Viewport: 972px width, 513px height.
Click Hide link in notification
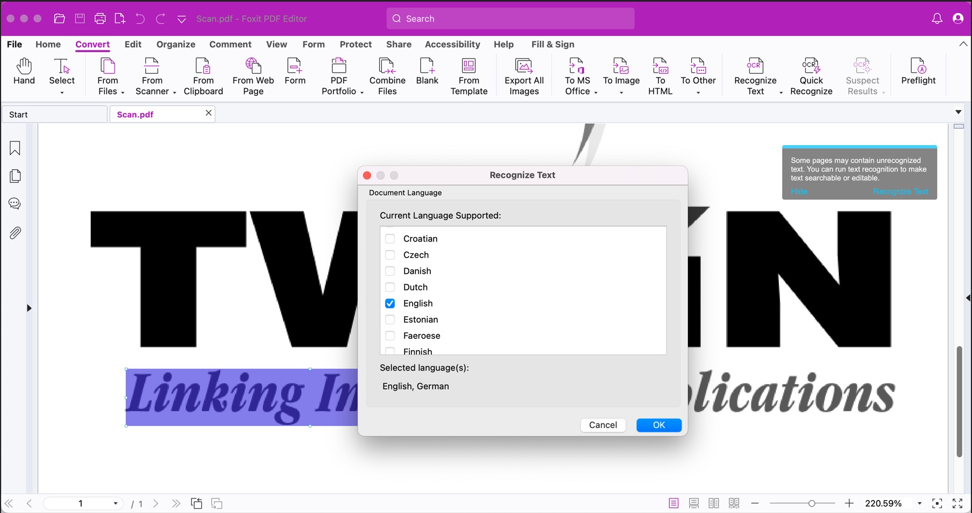799,191
